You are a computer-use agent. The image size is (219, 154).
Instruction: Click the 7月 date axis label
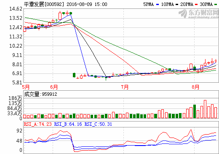tap(125, 87)
